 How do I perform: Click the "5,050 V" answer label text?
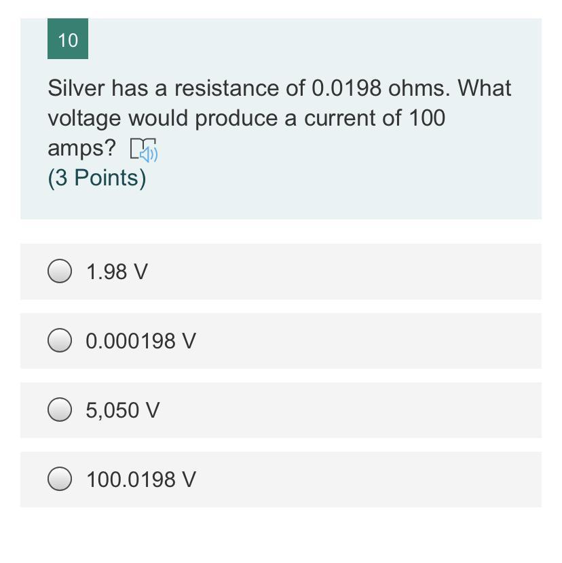click(123, 411)
